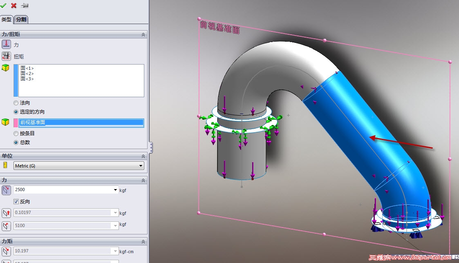Switch to the 分割 tab

pos(21,19)
